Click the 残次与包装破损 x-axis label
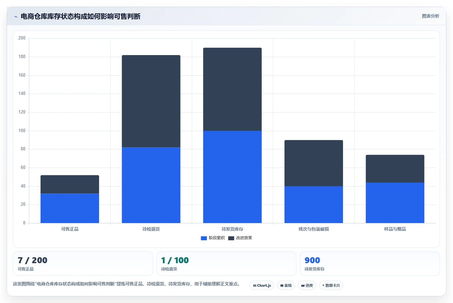This screenshot has width=453, height=303. coord(314,229)
